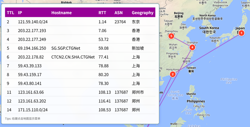This screenshot has width=250, height=127.
Task: Select IP 59.43.159.17 cell
Action: point(30,75)
